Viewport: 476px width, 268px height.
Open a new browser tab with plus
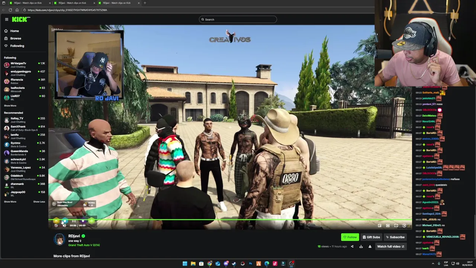click(145, 3)
